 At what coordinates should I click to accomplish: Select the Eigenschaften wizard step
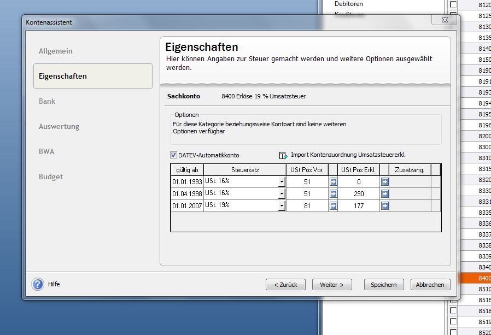pyautogui.click(x=93, y=76)
